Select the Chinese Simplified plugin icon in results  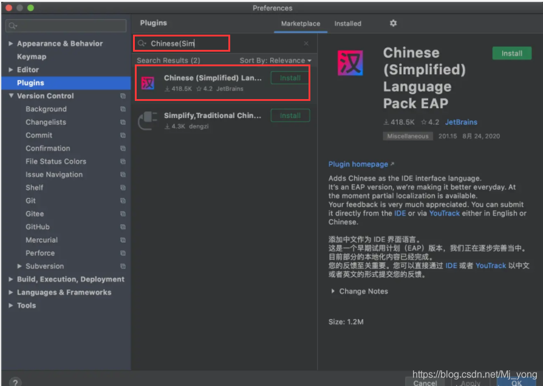point(148,83)
